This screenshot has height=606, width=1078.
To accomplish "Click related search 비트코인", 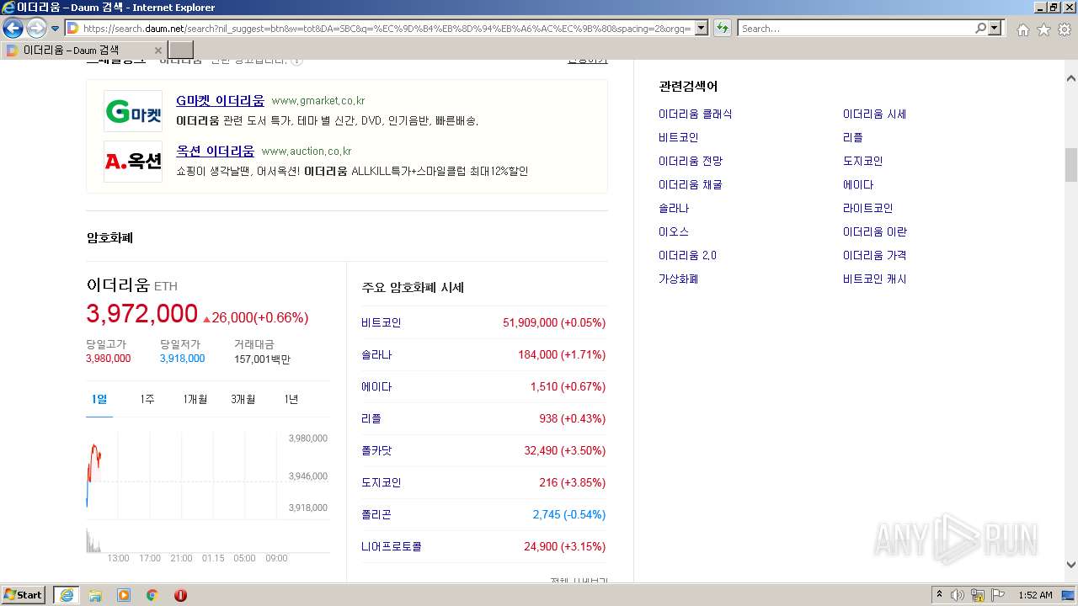I will (x=678, y=137).
